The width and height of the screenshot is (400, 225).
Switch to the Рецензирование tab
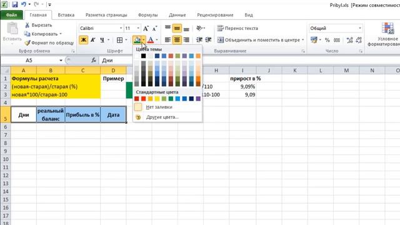click(215, 15)
